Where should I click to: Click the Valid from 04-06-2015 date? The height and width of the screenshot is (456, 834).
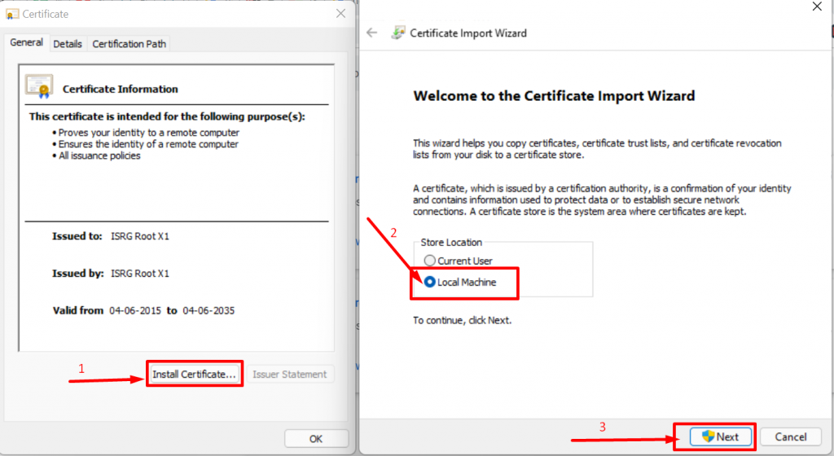(x=134, y=310)
